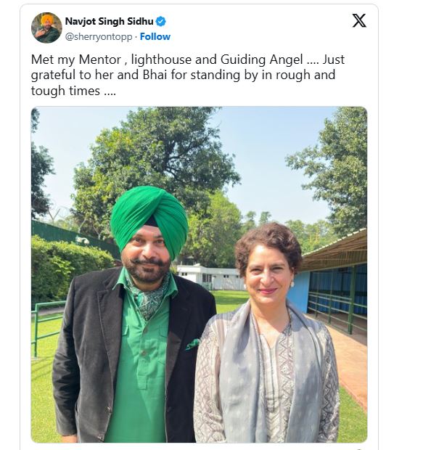Visit the @sherryontopp handle link
This screenshot has width=431, height=450.
tap(99, 37)
